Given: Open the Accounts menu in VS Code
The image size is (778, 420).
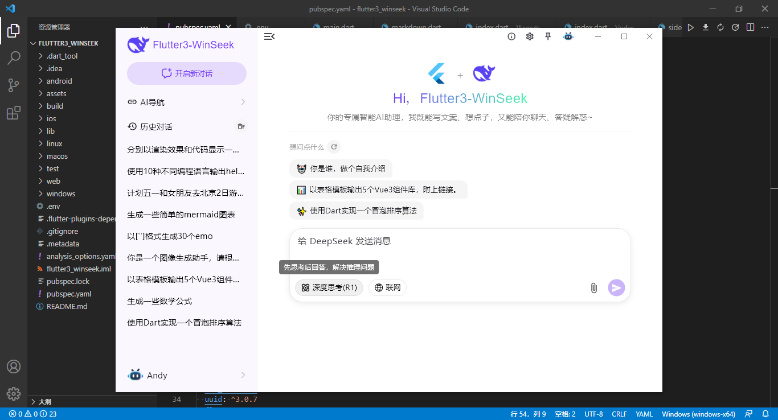Looking at the screenshot, I should (14, 367).
